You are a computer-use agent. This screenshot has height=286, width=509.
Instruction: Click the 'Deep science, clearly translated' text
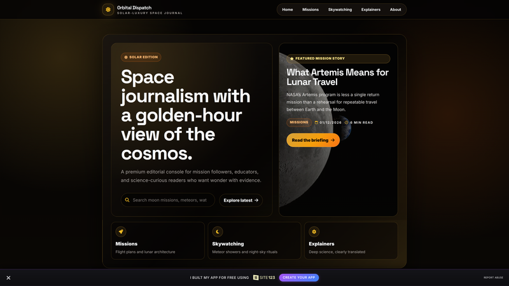pyautogui.click(x=337, y=252)
